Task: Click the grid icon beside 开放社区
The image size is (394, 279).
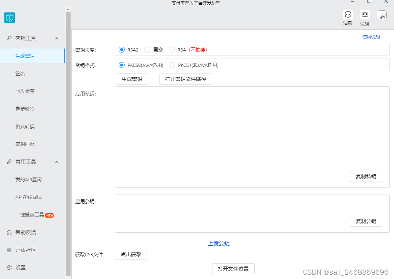Action: (9, 250)
